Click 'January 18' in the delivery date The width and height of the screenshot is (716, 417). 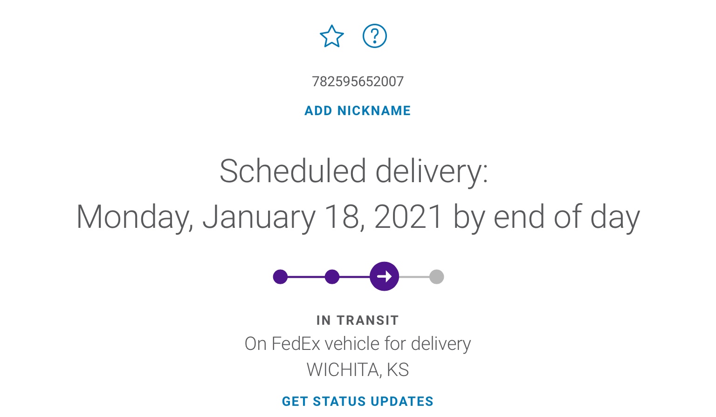282,217
